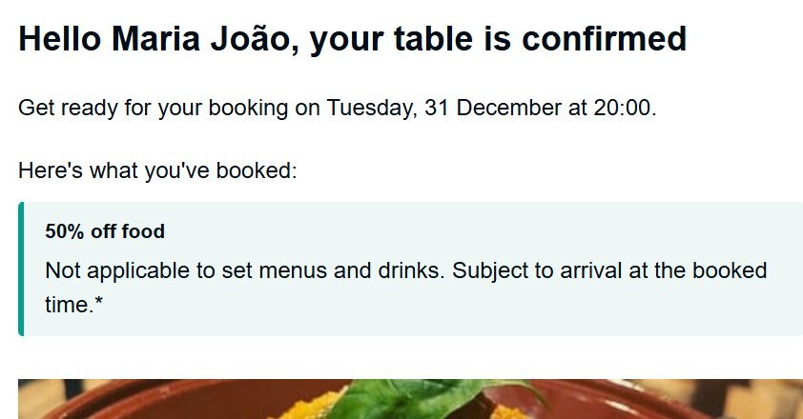Click "Subject to arrival at the booked" text
This screenshot has width=803, height=419.
(x=608, y=270)
